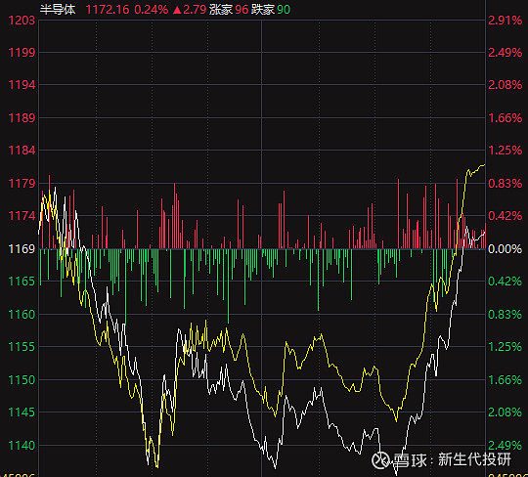Click the 0.24% change percentage in header
Image resolution: width=528 pixels, height=477 pixels.
point(152,10)
